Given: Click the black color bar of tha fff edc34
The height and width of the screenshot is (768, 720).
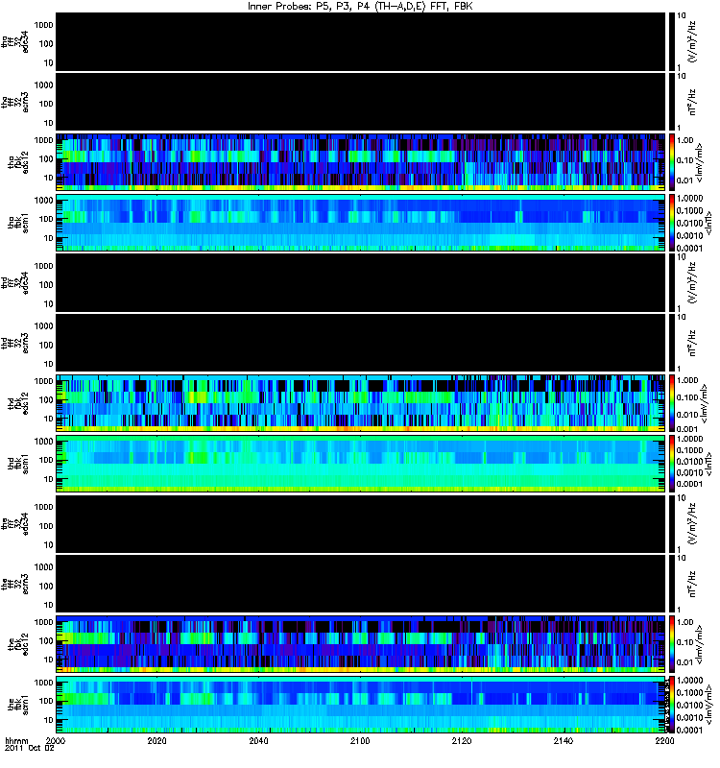Looking at the screenshot, I should (671, 41).
